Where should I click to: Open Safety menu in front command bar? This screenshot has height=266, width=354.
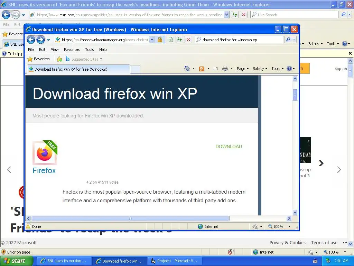point(260,69)
